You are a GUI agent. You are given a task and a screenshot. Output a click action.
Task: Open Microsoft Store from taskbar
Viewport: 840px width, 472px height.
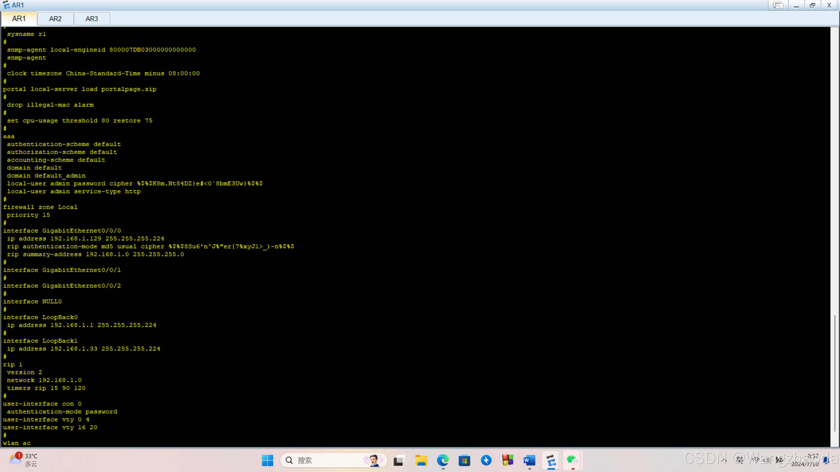pos(464,460)
